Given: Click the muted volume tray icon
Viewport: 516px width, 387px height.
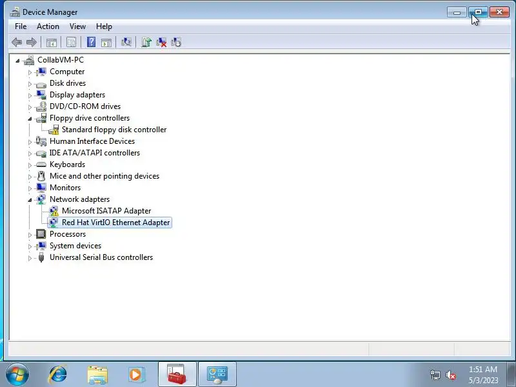Looking at the screenshot, I should pos(450,375).
